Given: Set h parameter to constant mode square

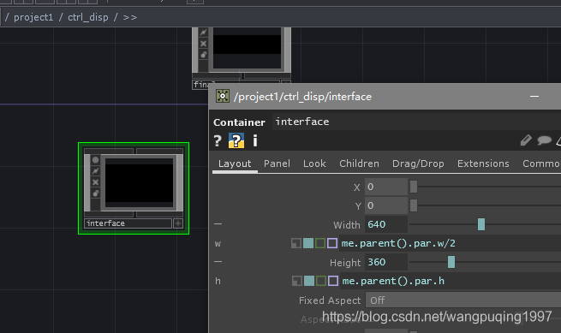Looking at the screenshot, I should tap(297, 281).
